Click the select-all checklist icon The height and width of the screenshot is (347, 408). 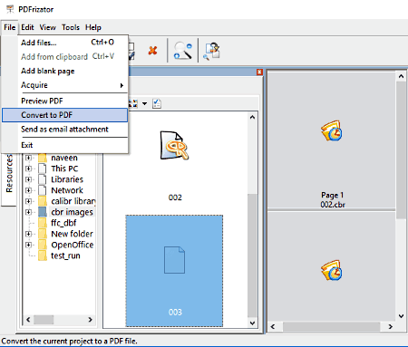[x=157, y=103]
